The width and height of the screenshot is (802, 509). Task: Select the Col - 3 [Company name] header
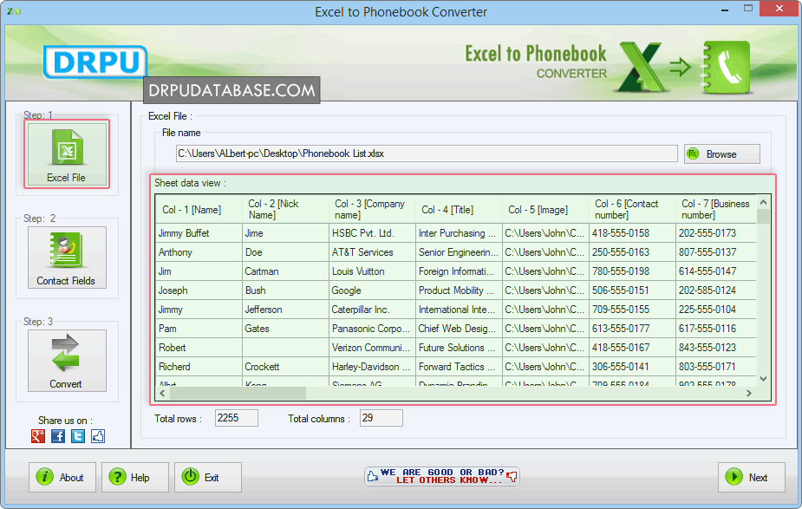372,210
